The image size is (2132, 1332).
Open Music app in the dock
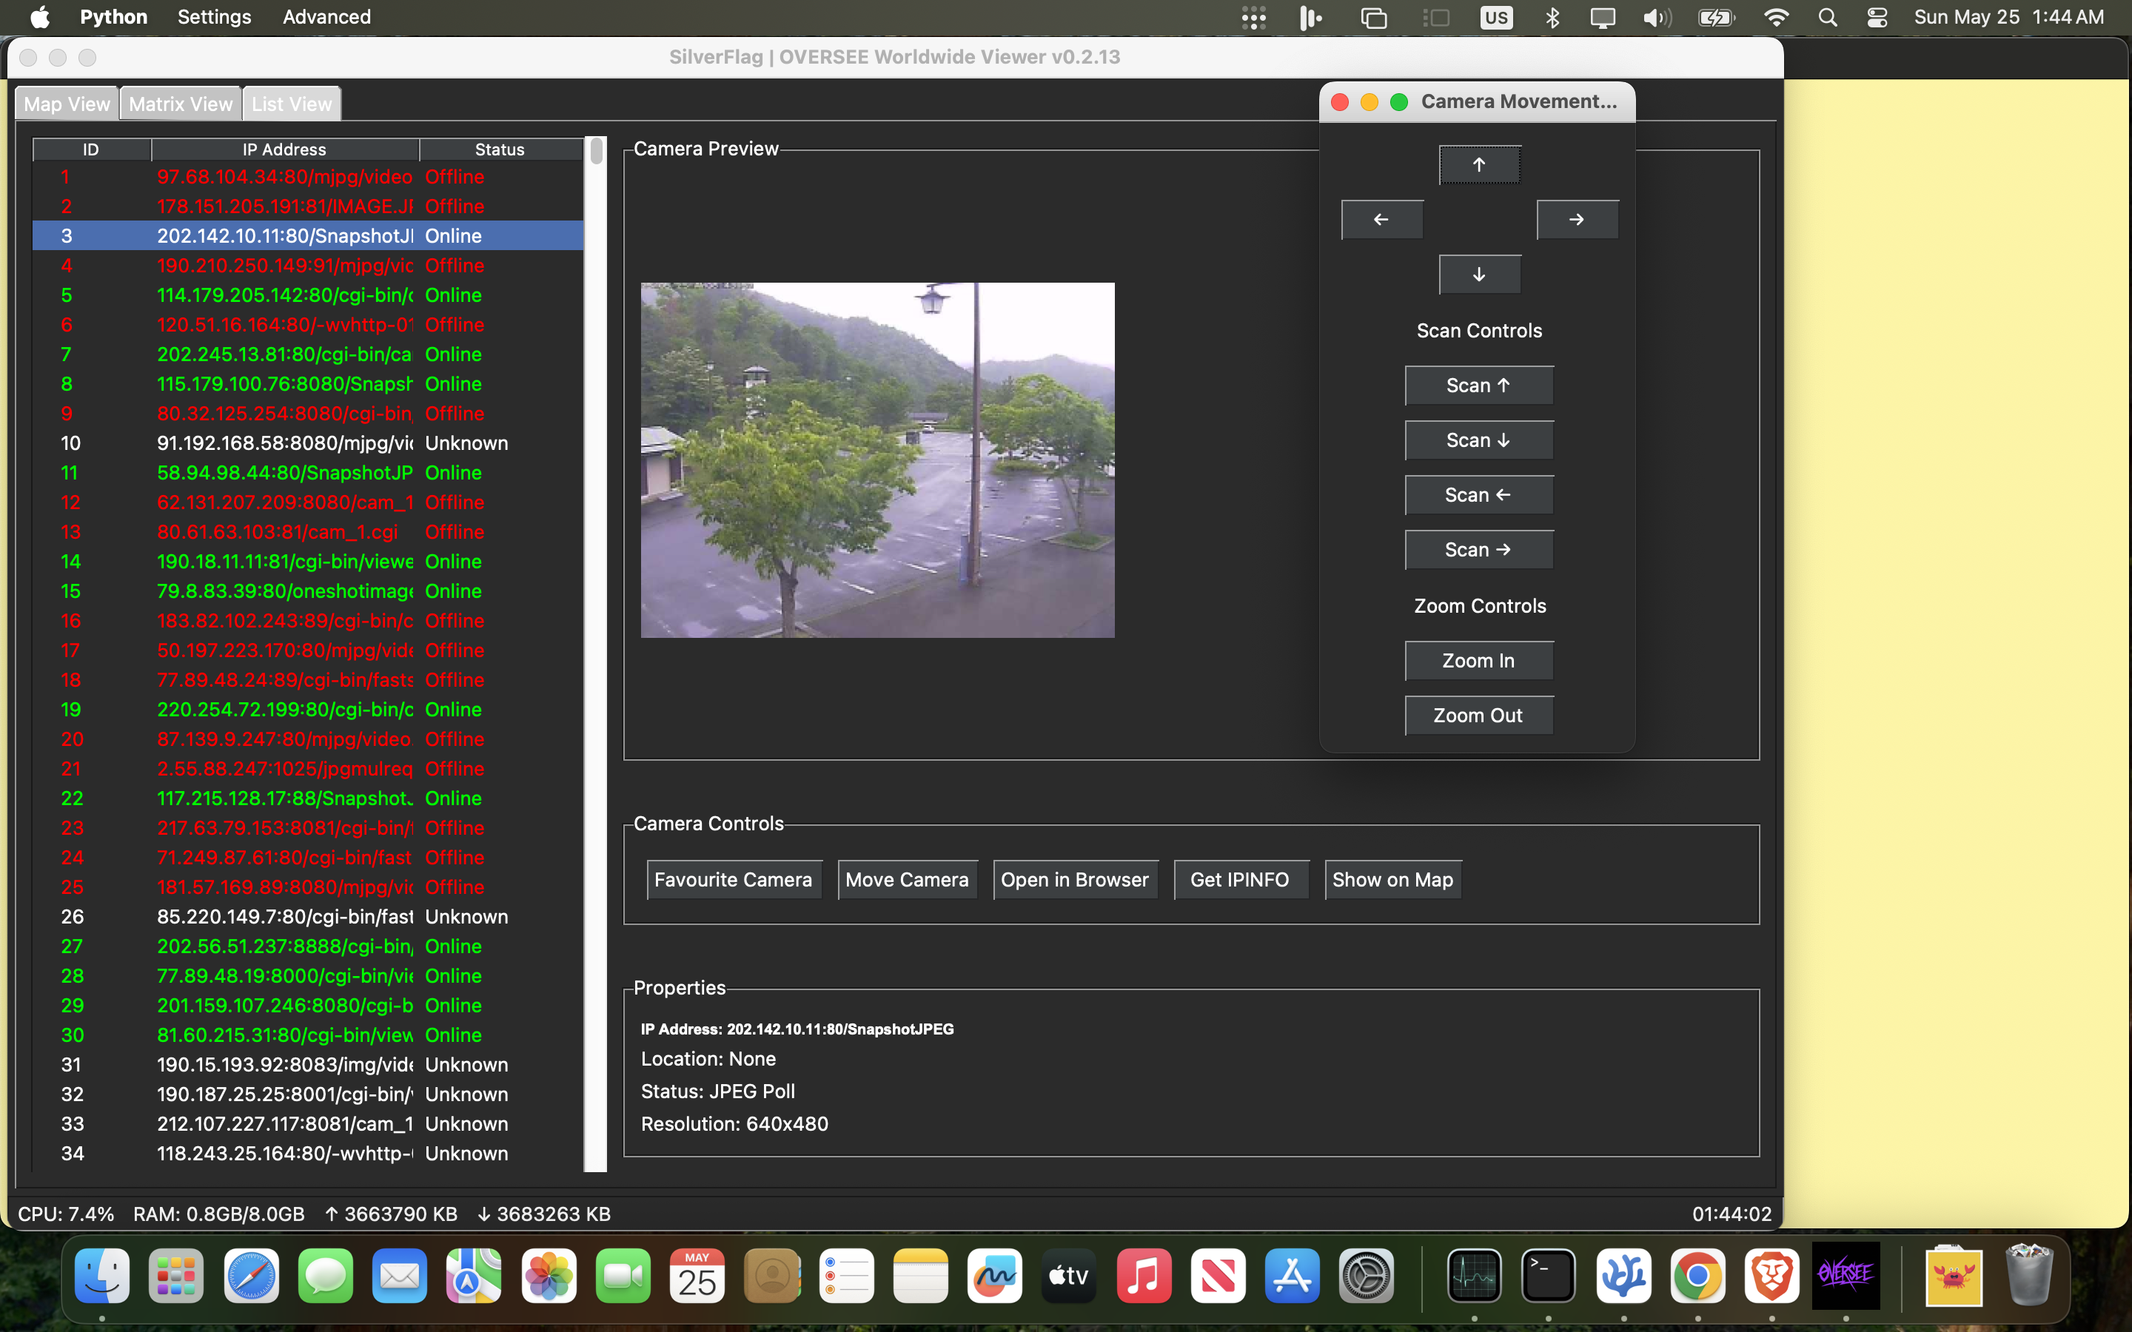1144,1276
